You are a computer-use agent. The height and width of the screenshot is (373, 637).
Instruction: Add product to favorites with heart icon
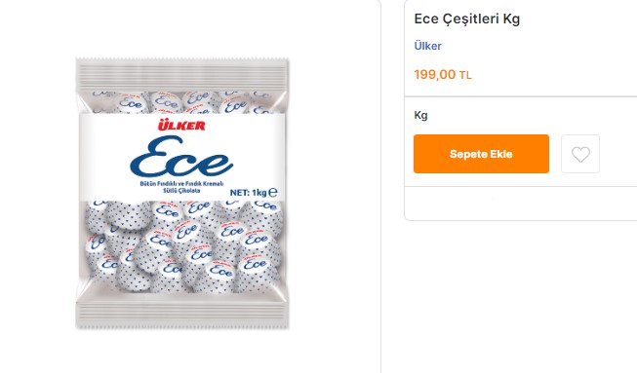[580, 154]
